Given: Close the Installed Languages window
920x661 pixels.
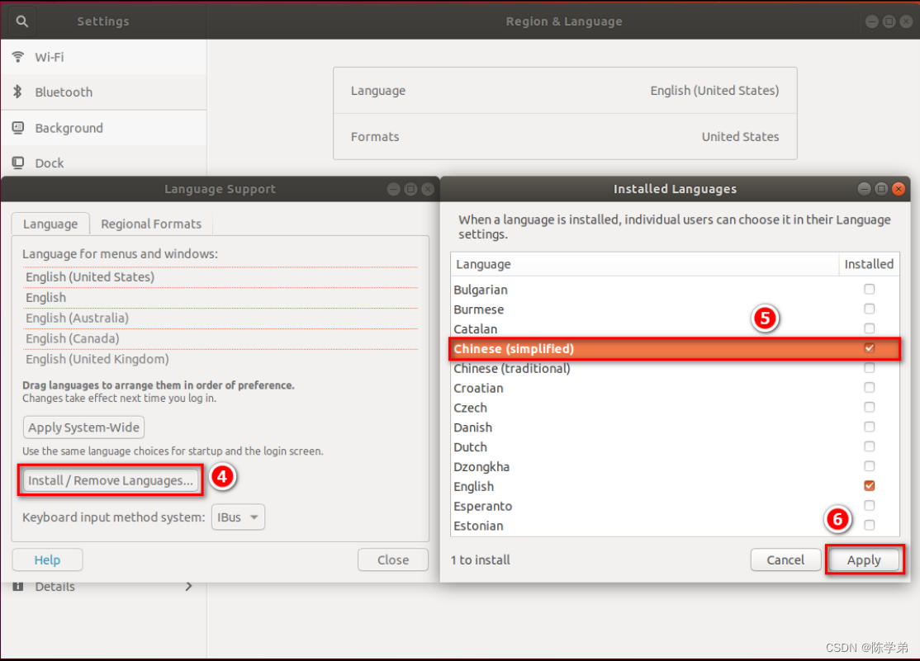Looking at the screenshot, I should (x=899, y=189).
